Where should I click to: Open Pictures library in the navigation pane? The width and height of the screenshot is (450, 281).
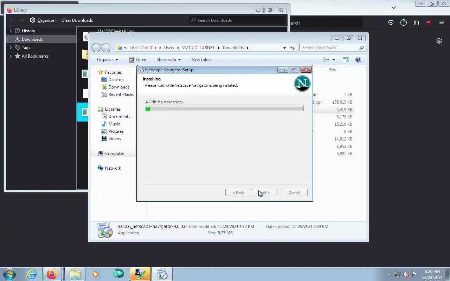[x=116, y=131]
